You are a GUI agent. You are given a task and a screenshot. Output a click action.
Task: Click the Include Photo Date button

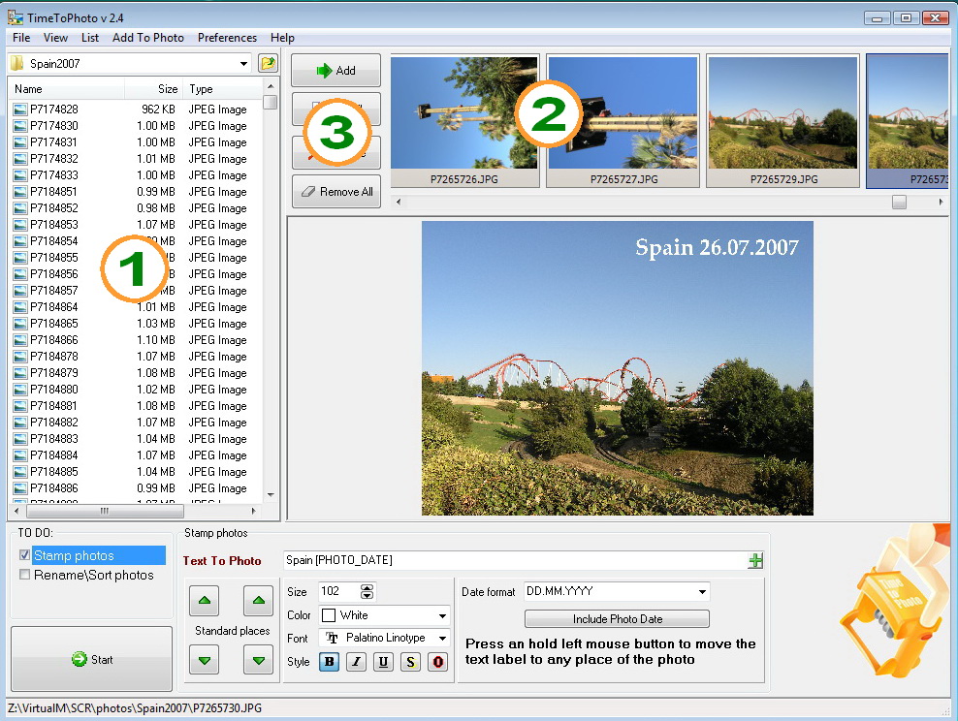(617, 619)
